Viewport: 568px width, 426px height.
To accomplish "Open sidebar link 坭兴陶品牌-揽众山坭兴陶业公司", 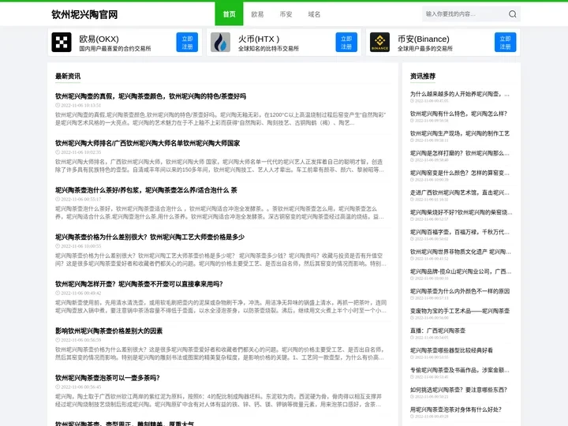I will click(x=461, y=271).
